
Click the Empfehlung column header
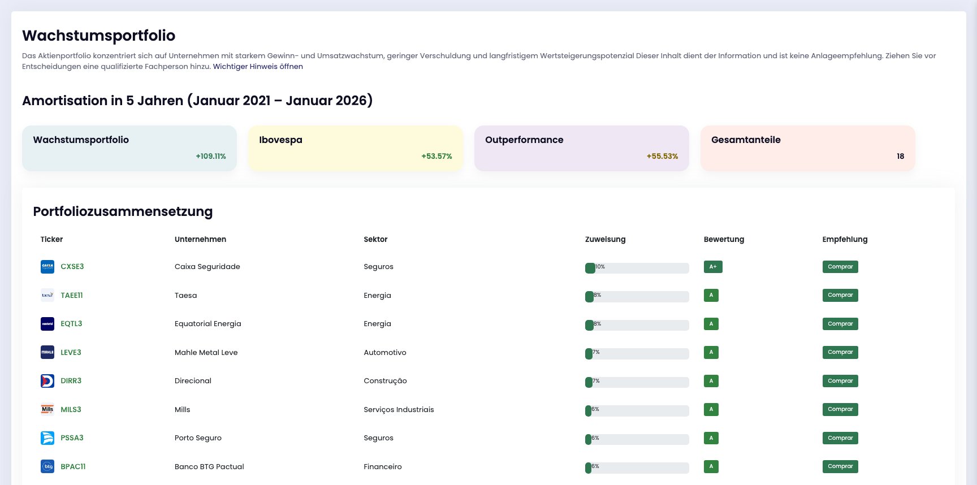click(x=845, y=239)
